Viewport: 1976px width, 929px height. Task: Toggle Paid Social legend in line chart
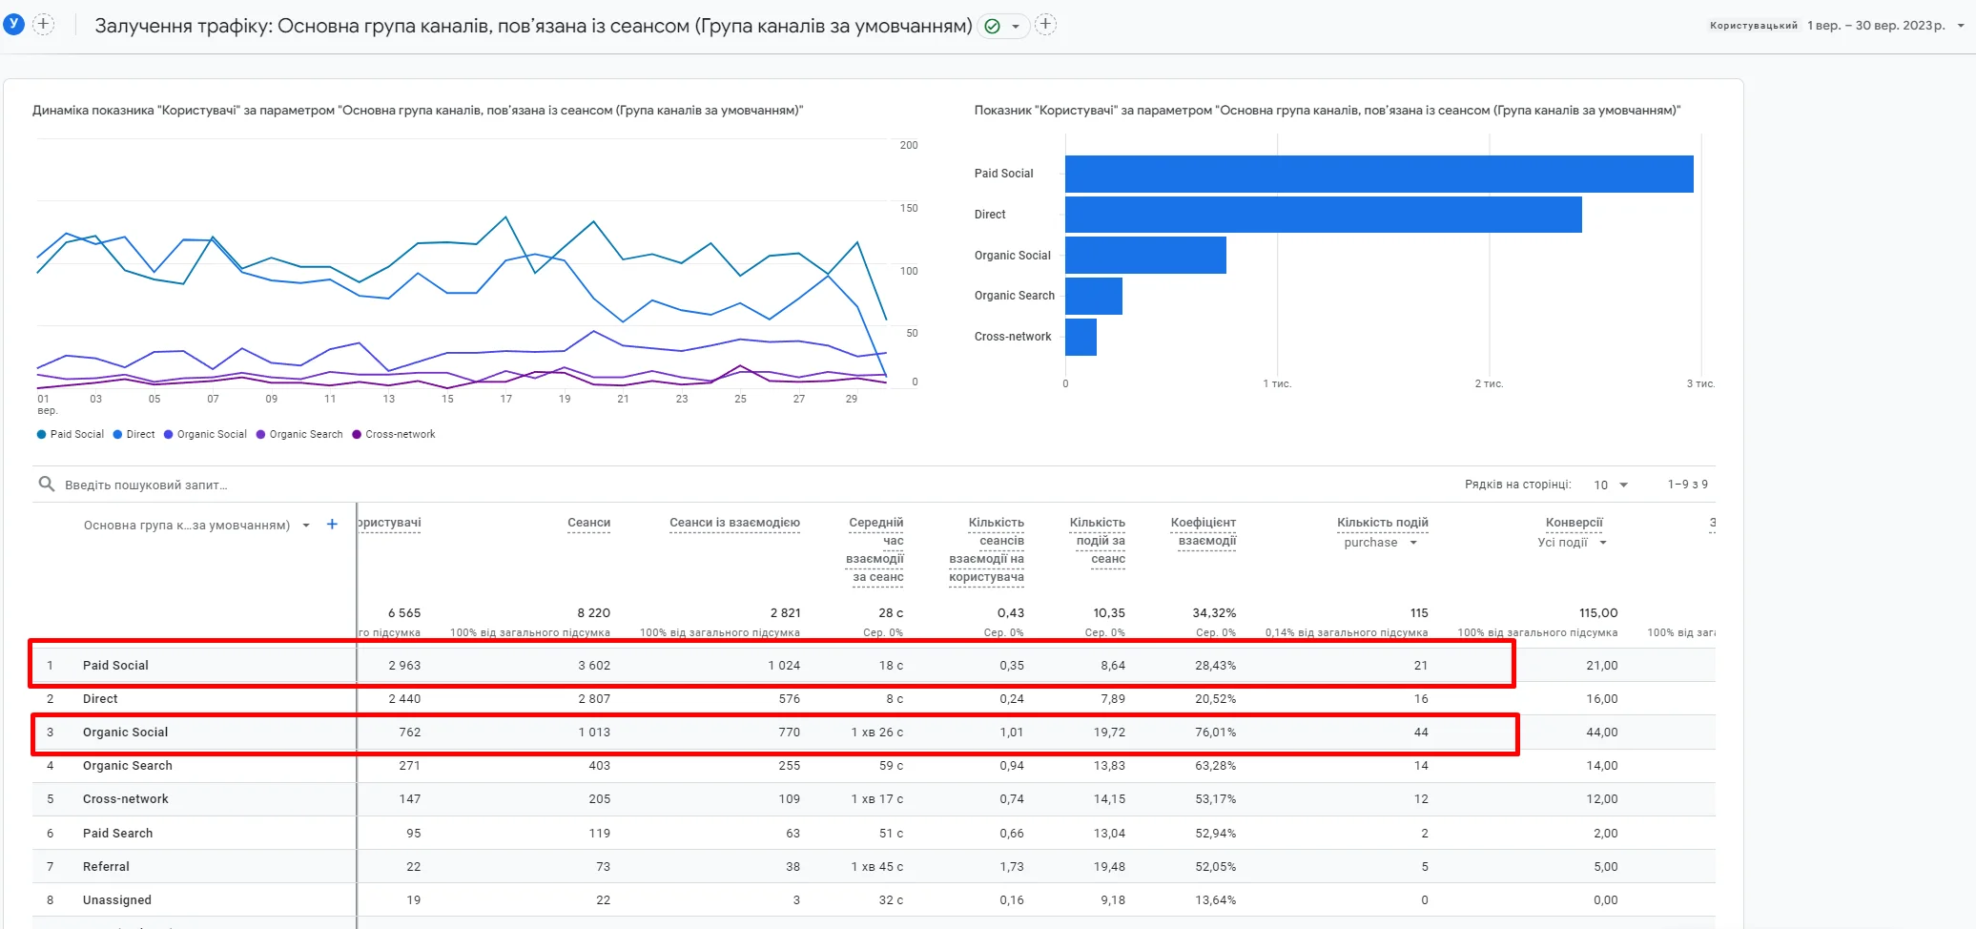coord(71,434)
